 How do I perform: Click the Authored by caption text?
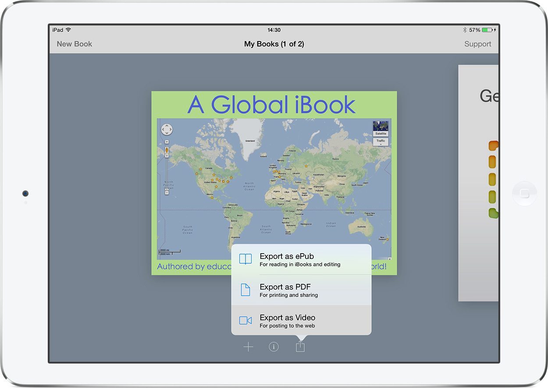coord(194,266)
